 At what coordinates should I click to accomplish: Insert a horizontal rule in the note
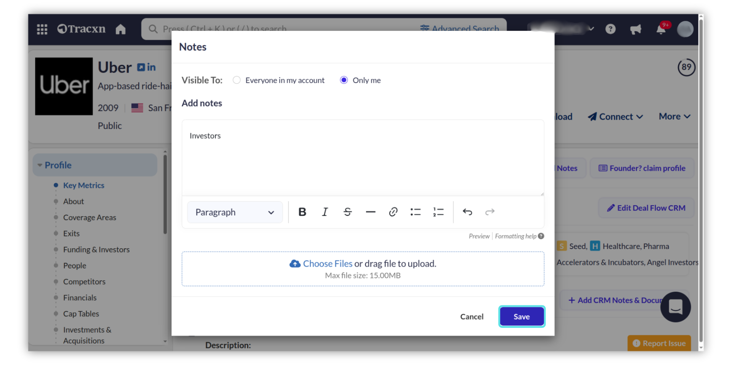[370, 212]
